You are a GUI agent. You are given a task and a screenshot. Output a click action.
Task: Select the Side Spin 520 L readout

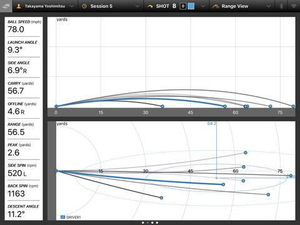point(24,170)
